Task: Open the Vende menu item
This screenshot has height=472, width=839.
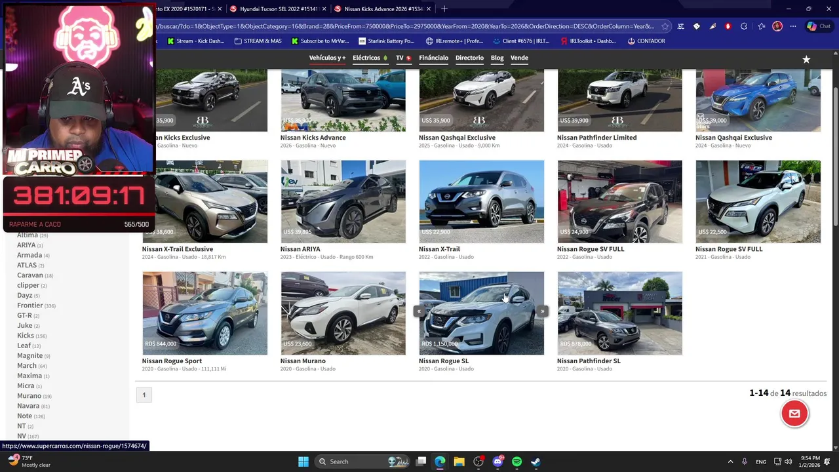Action: (519, 58)
